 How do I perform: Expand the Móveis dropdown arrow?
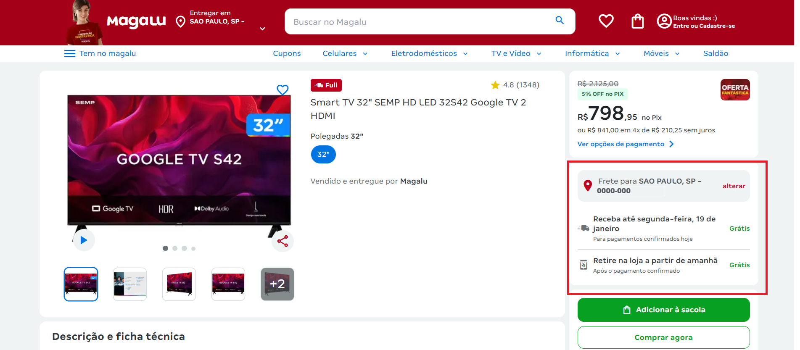[677, 54]
